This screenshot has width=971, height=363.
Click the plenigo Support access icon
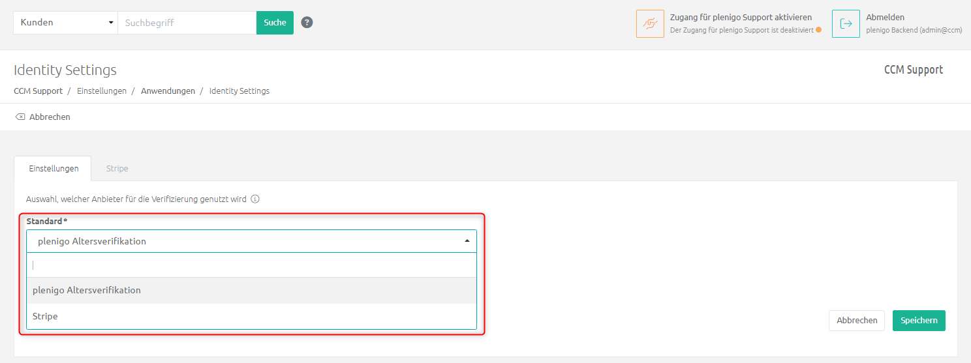pos(650,23)
